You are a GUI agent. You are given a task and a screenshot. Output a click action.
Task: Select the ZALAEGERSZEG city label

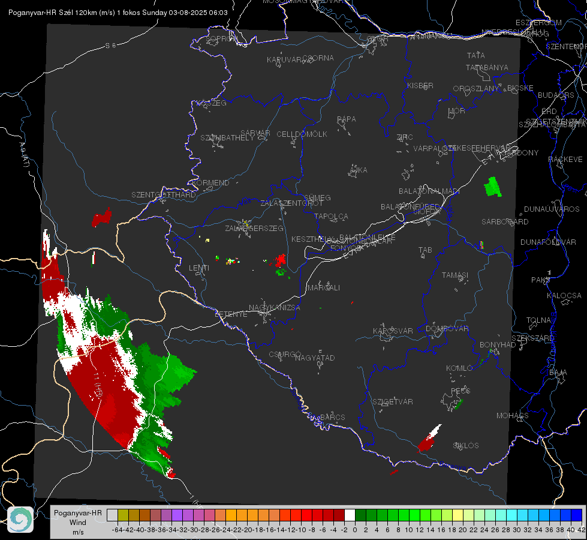[x=254, y=228]
